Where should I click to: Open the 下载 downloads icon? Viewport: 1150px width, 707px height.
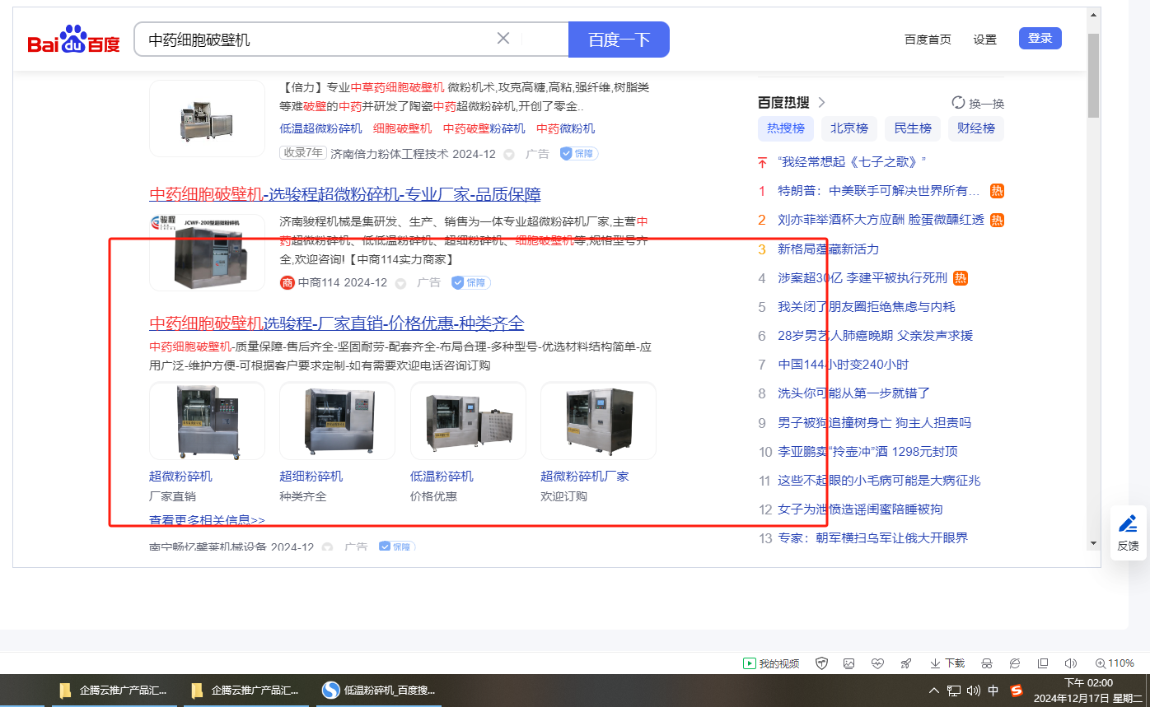click(947, 663)
